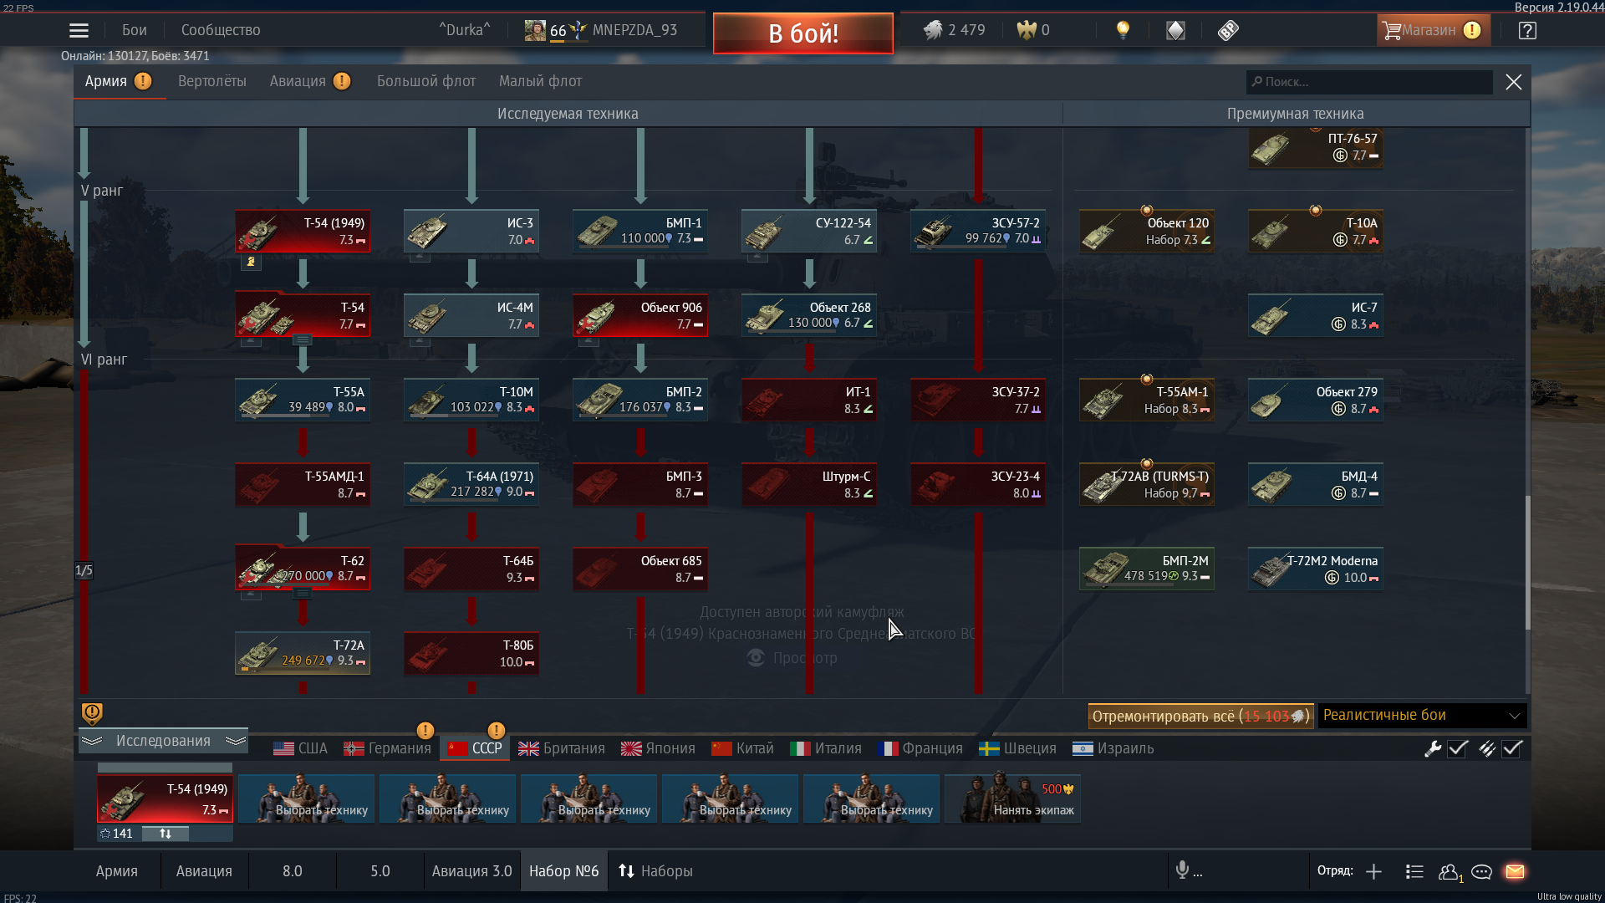
Task: Toggle the microphone voice chat icon
Action: click(1182, 871)
